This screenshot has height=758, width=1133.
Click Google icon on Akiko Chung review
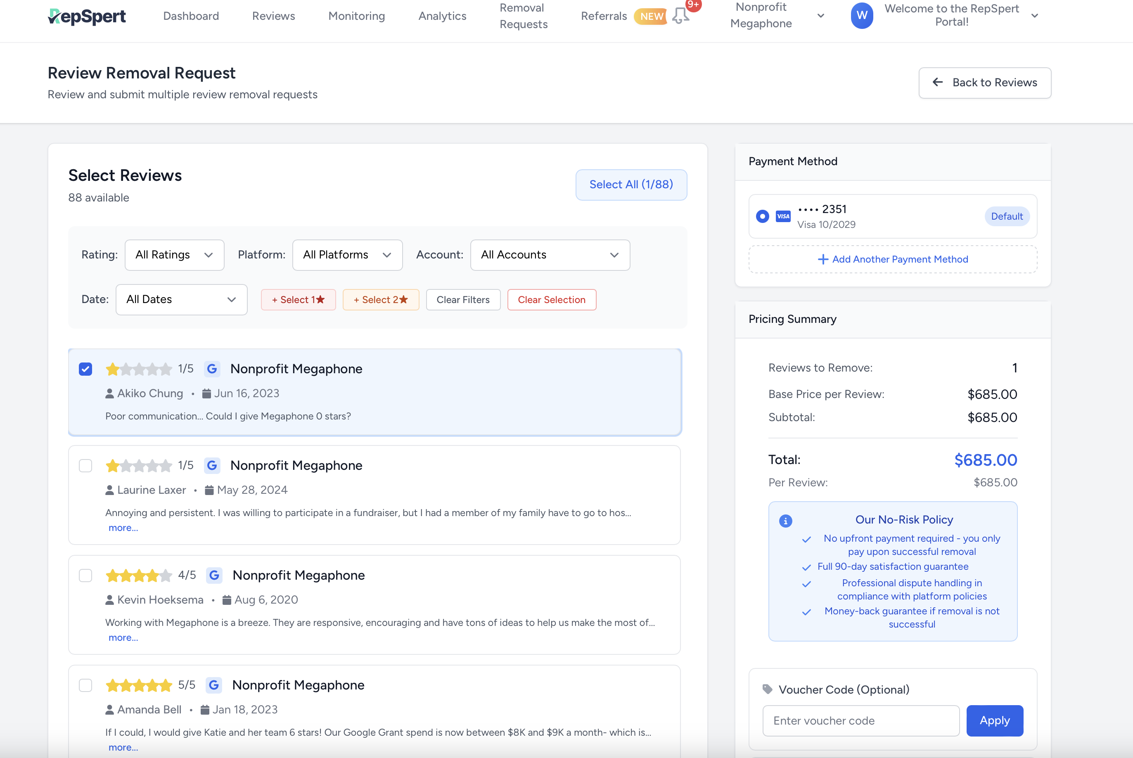point(212,369)
